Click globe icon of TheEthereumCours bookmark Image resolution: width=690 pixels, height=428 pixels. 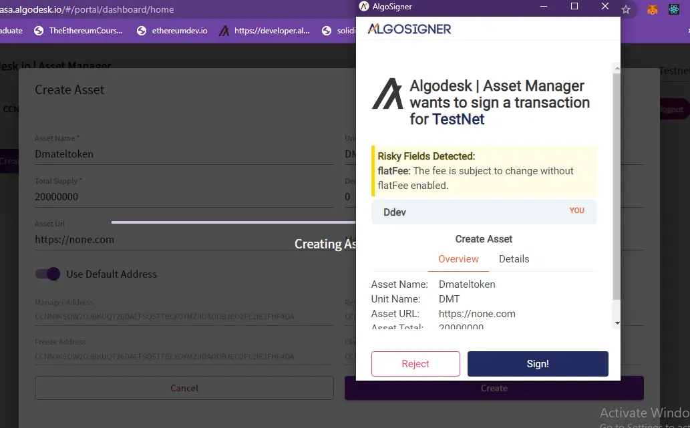(39, 31)
